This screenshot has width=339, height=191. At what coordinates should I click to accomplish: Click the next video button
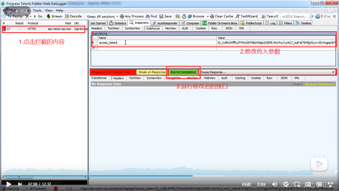20,184
